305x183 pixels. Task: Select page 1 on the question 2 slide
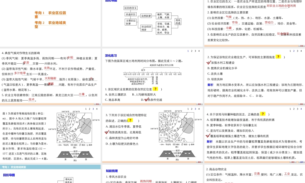[x=290, y=51]
